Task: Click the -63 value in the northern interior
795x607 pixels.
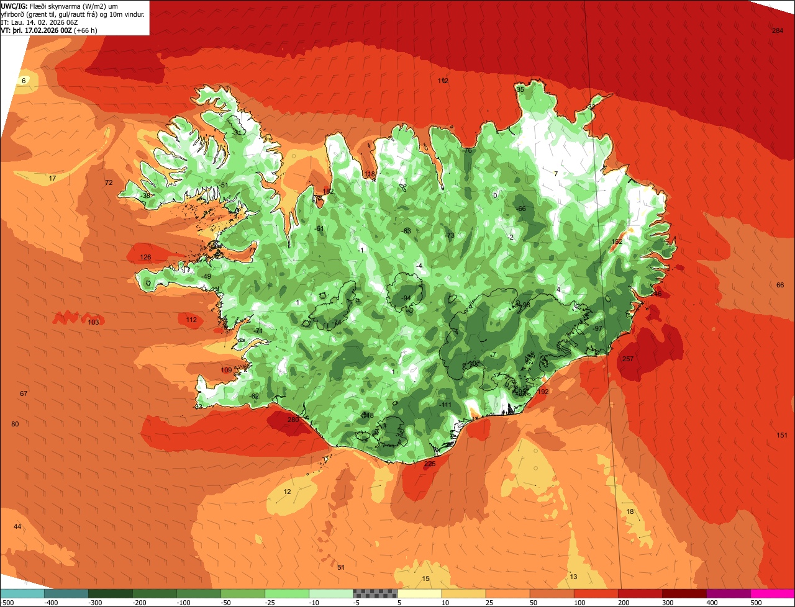Action: 407,231
